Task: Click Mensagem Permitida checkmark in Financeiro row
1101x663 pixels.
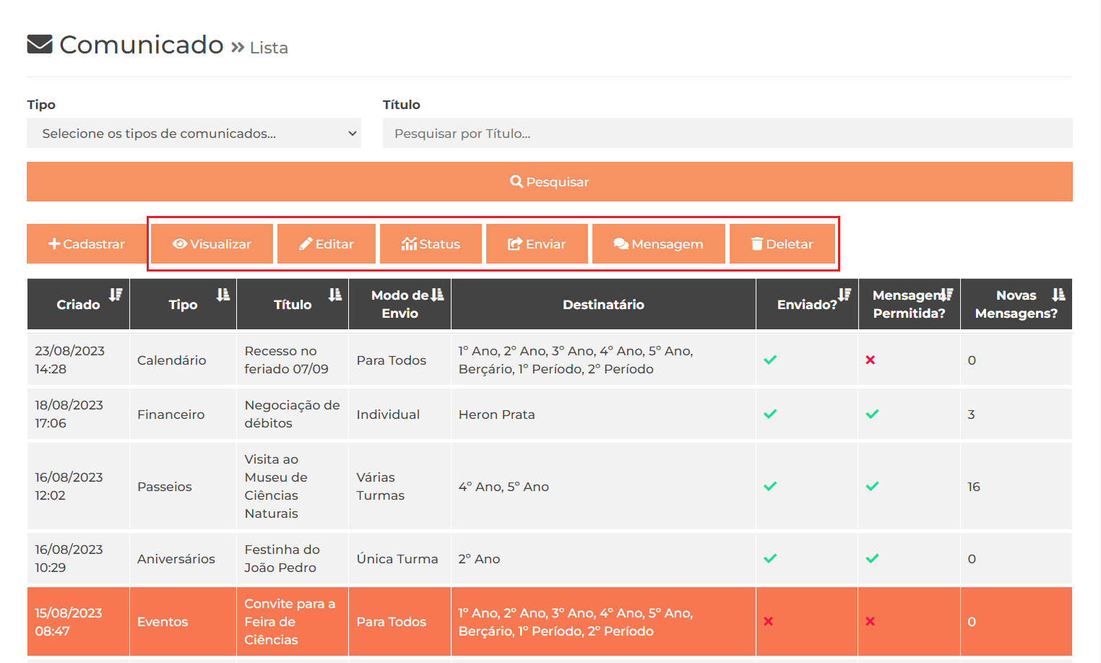Action: [872, 414]
